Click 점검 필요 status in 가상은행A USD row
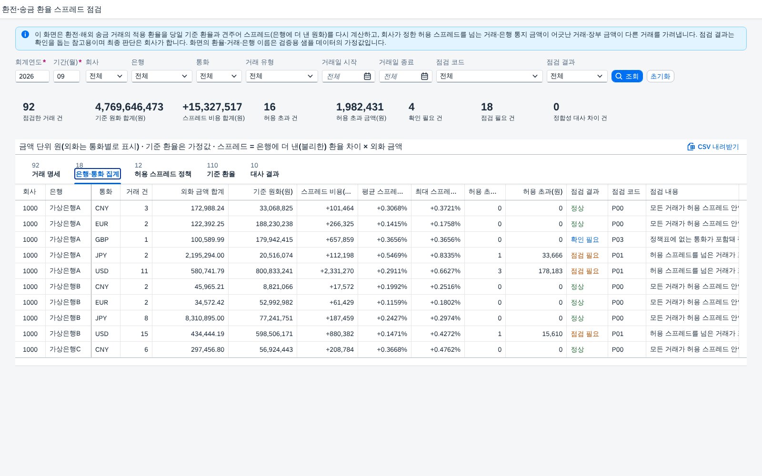The image size is (762, 476). click(585, 271)
